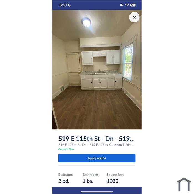Open the kitchen photo of the listing
This screenshot has height=194, width=194.
click(x=97, y=70)
